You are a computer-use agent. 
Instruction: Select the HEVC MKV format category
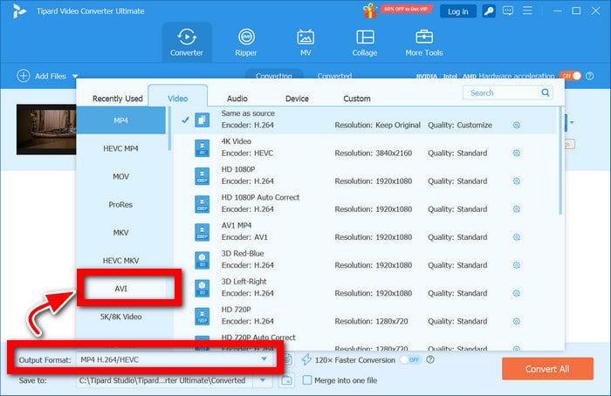120,261
